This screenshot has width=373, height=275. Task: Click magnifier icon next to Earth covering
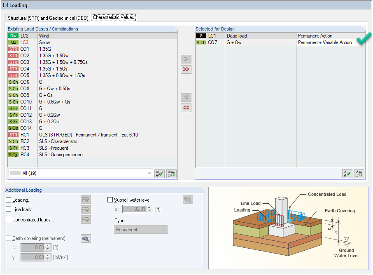(86, 238)
